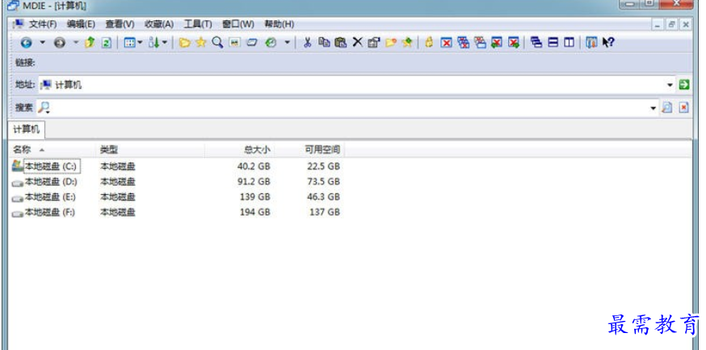Cut selection with the scissors icon
Screen dimensions: 706x350
tap(308, 43)
